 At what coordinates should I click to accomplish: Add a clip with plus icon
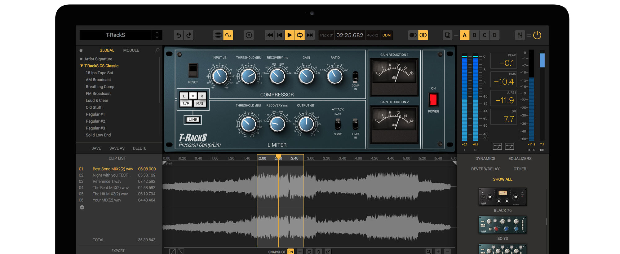(x=82, y=208)
